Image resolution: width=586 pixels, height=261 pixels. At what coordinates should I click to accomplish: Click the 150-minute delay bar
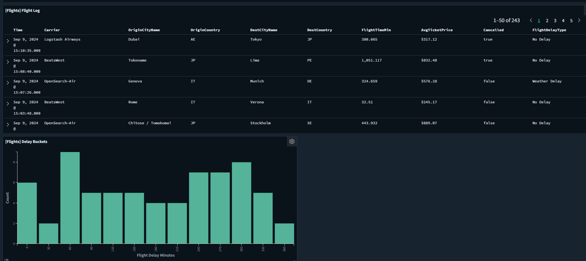pyautogui.click(x=134, y=218)
